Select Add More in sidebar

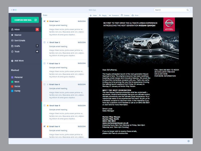pos(25,61)
